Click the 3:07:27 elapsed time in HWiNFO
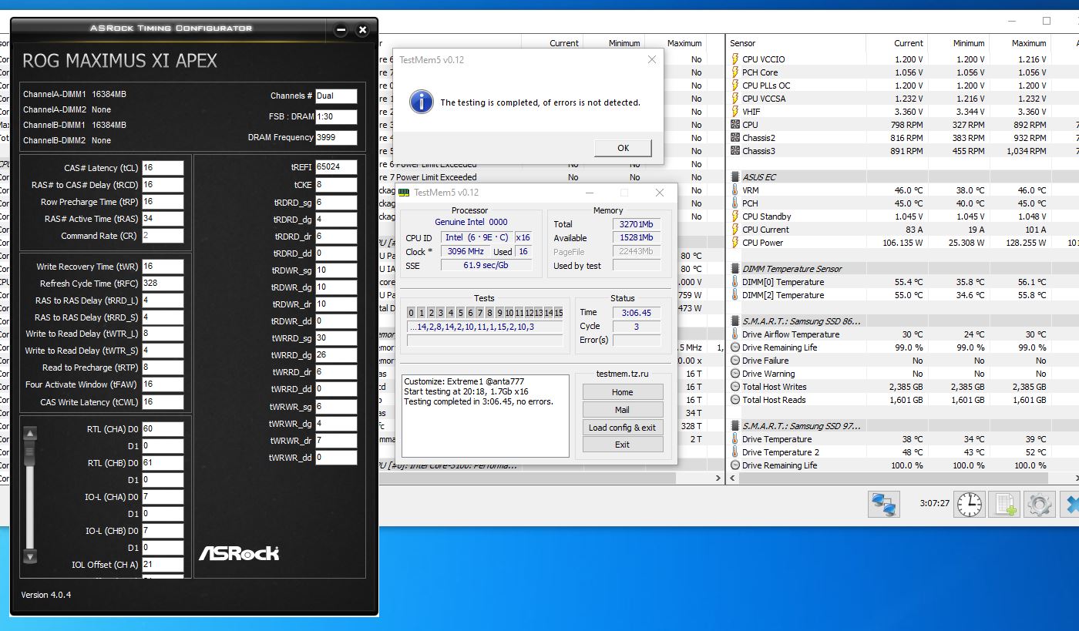This screenshot has width=1079, height=631. (x=934, y=504)
